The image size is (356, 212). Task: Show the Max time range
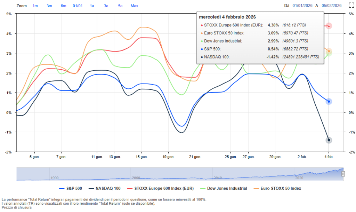(x=134, y=6)
